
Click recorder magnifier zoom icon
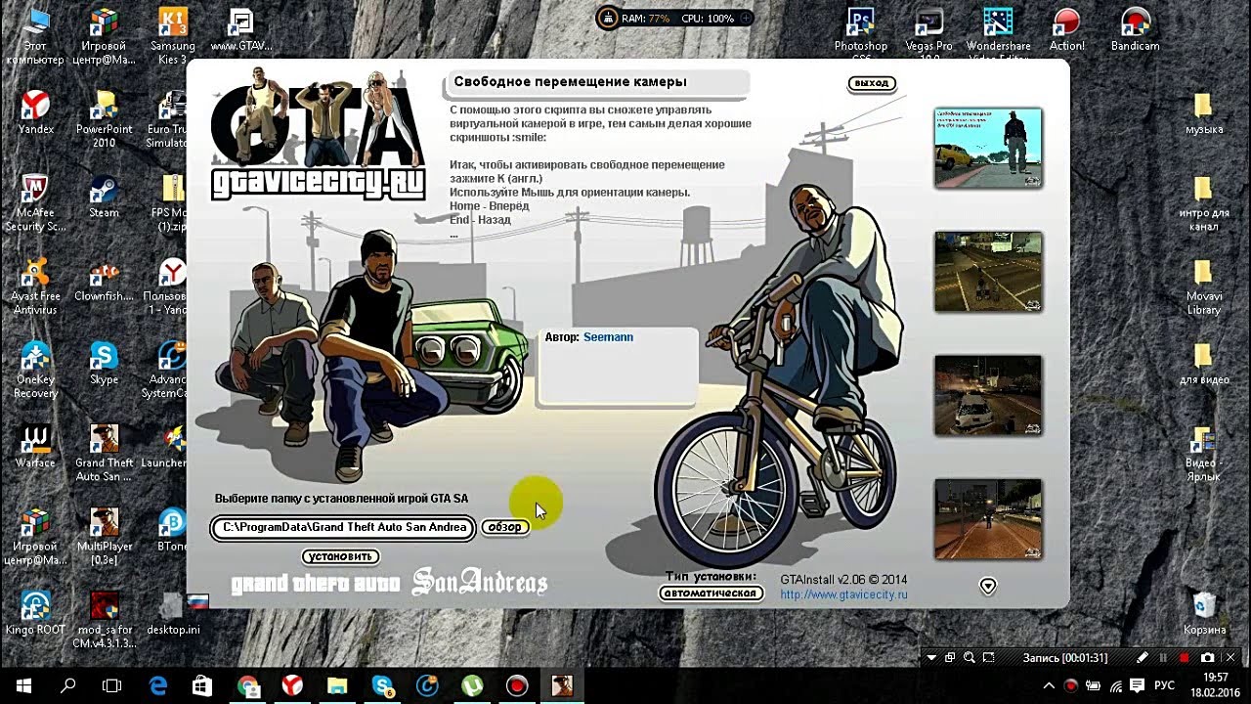tap(969, 658)
